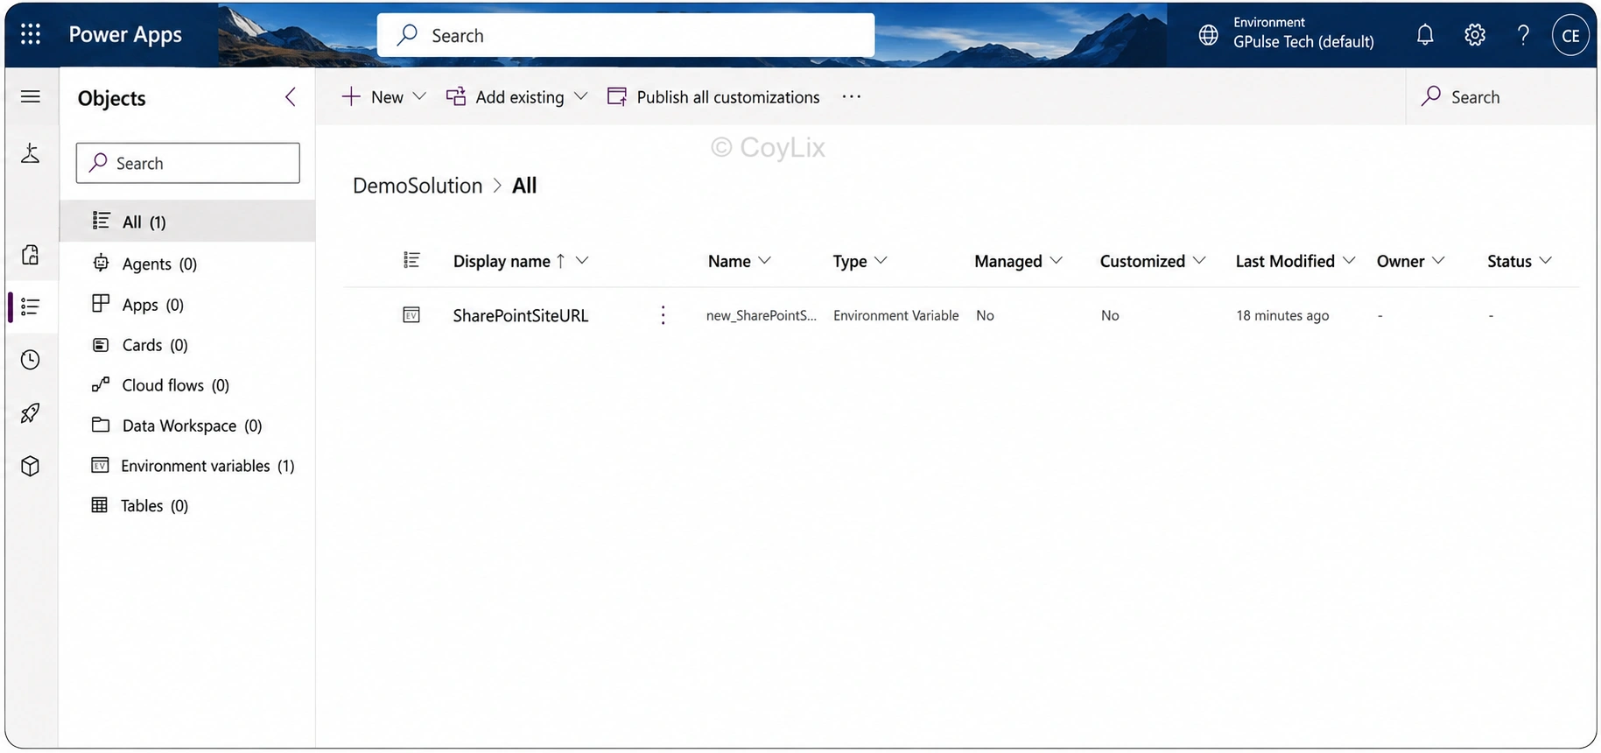The height and width of the screenshot is (753, 1601).
Task: Click the Power Apps title link
Action: [125, 35]
